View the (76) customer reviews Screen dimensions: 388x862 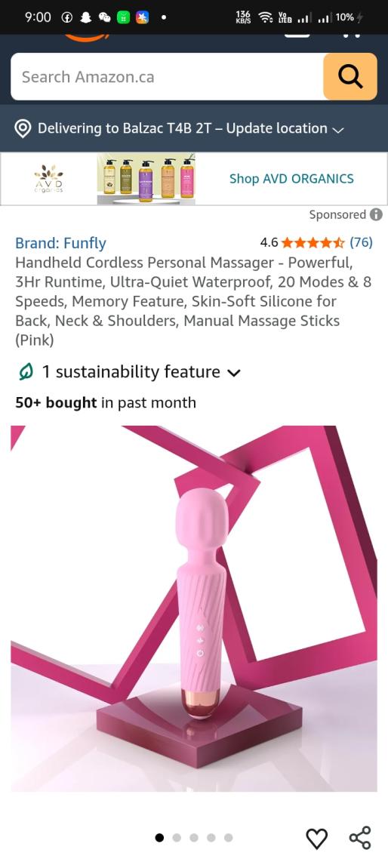pos(361,242)
